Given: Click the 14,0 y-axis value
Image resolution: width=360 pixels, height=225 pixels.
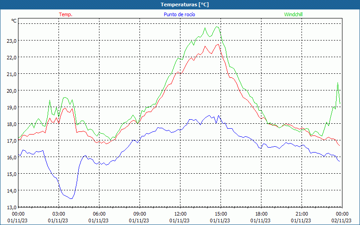Looking at the screenshot, I should click(12, 190).
